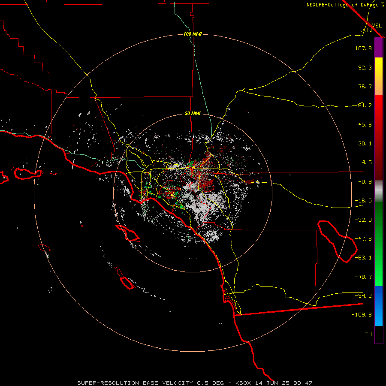Screen dimensions: 386x386
Task: Click the 45.6 velocity scale value
Action: [365, 124]
